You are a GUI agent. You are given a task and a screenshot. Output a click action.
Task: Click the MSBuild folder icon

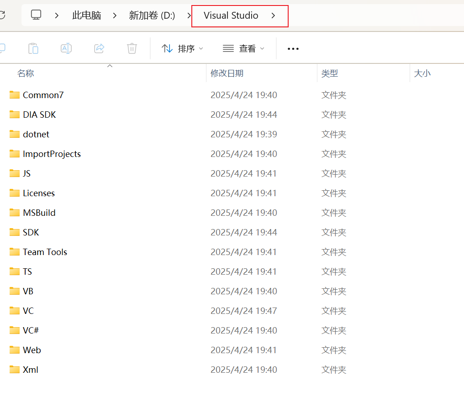pyautogui.click(x=15, y=213)
